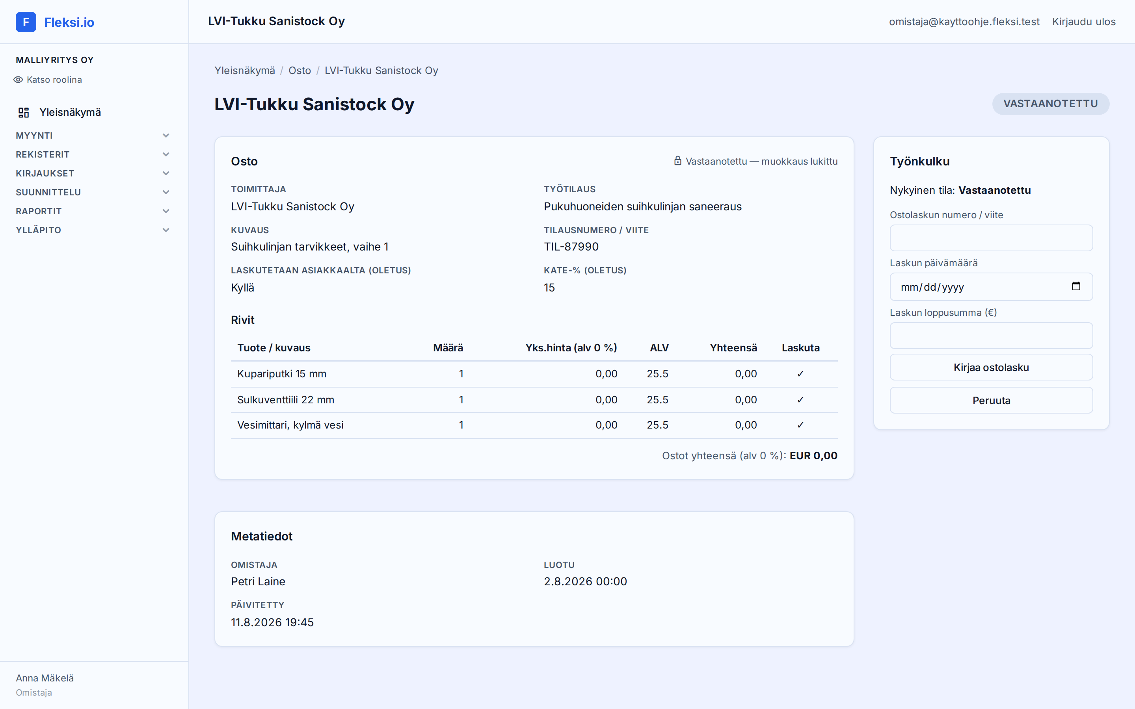The width and height of the screenshot is (1135, 709).
Task: Click the omistaja@kayttoohje.fleksi.test email
Action: coord(964,22)
